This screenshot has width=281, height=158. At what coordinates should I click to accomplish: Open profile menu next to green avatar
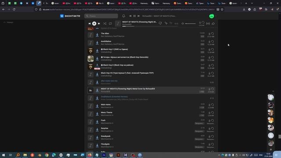pos(216,16)
